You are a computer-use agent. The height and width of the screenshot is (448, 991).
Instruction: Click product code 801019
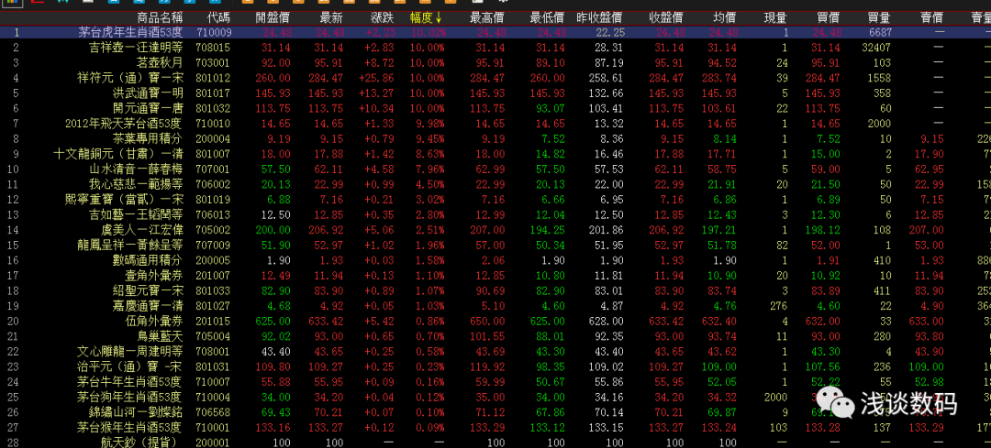pyautogui.click(x=214, y=200)
